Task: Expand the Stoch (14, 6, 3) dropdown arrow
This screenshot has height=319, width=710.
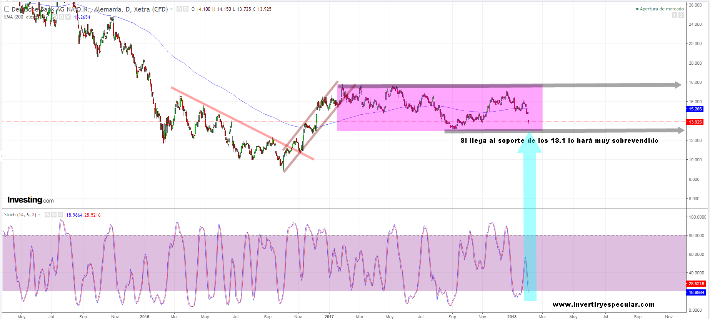Action: (39, 215)
